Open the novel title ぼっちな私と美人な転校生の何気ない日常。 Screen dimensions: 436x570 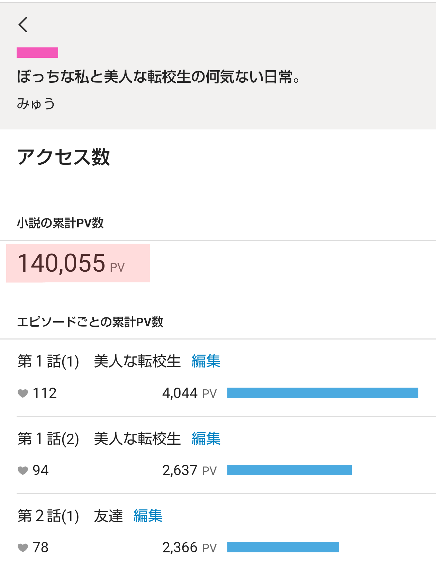158,77
